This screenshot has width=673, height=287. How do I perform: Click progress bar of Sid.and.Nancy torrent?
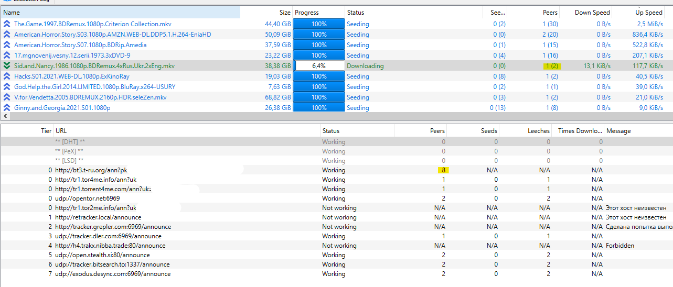(x=319, y=66)
